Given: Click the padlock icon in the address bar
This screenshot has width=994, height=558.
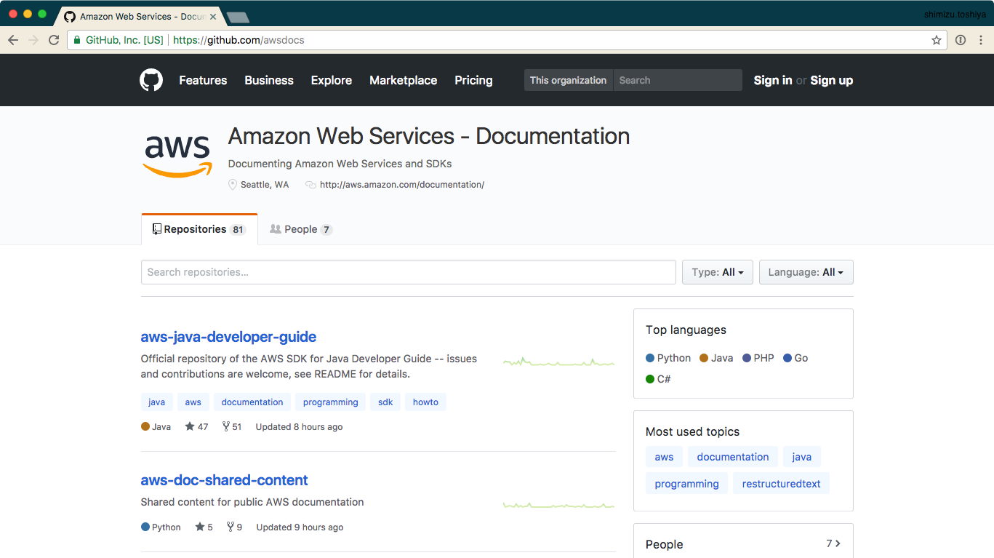Looking at the screenshot, I should coord(76,41).
